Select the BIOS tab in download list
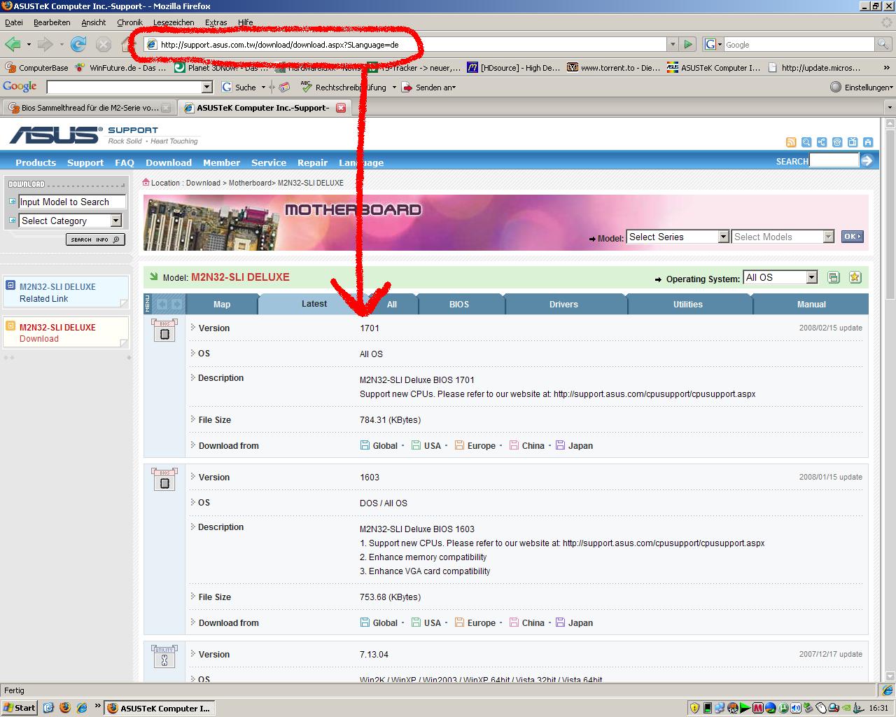The image size is (896, 717). click(x=459, y=305)
